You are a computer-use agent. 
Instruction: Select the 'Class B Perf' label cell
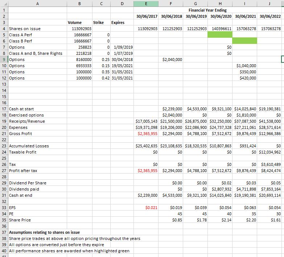pyautogui.click(x=37, y=41)
